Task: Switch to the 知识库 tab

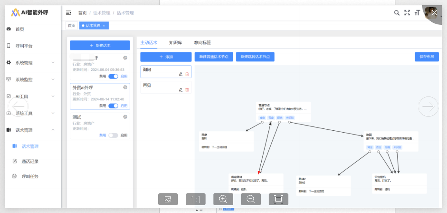Action: pyautogui.click(x=175, y=43)
